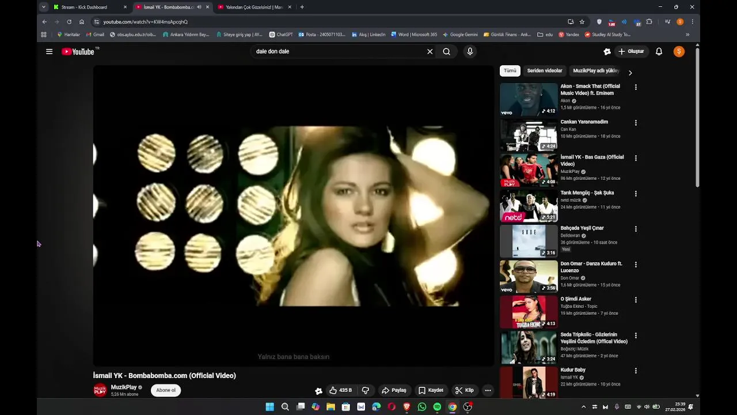Bookmark this page with star icon
This screenshot has width=737, height=415.
click(x=582, y=22)
